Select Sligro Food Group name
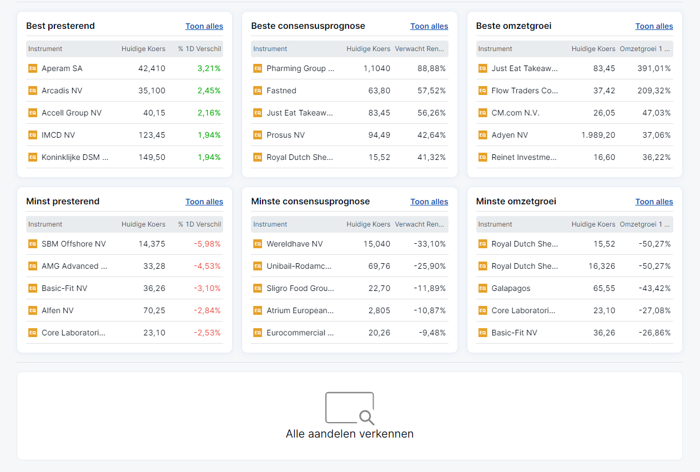 tap(300, 288)
